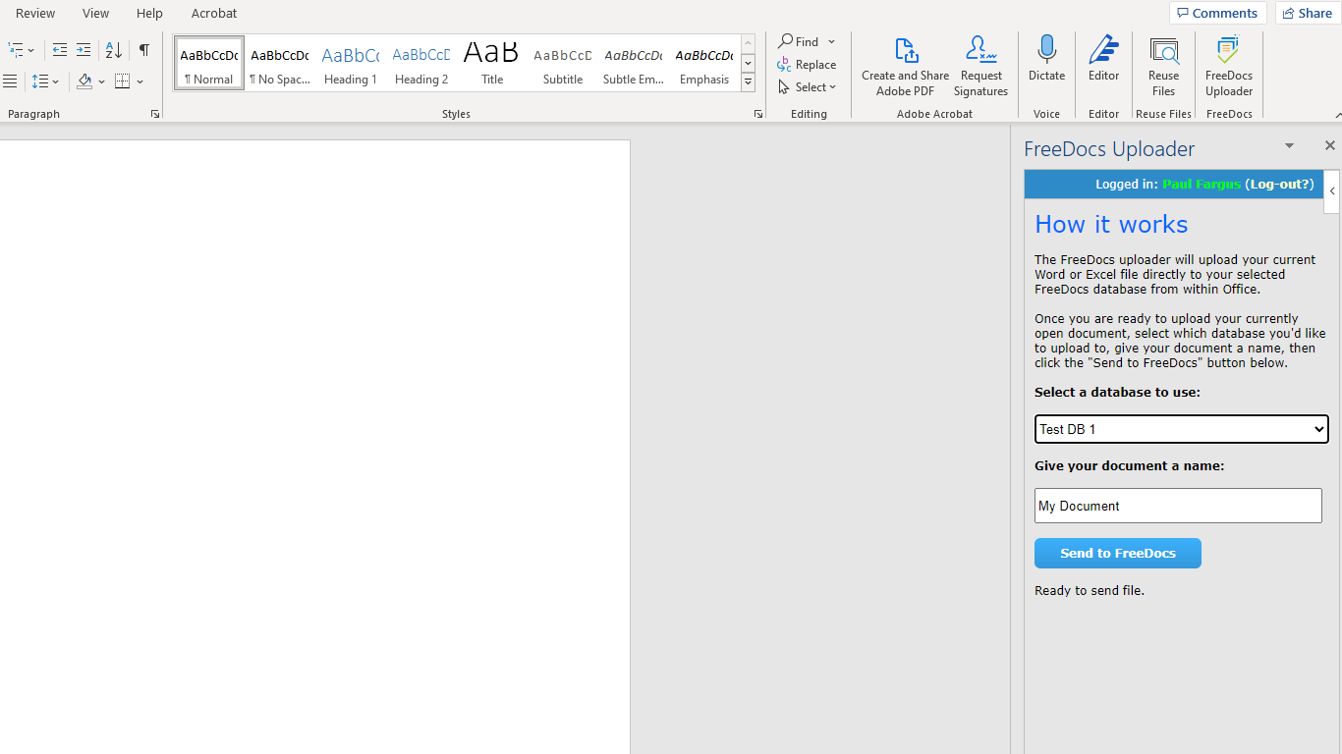Open the Multilevel List dropdown arrow

31,50
